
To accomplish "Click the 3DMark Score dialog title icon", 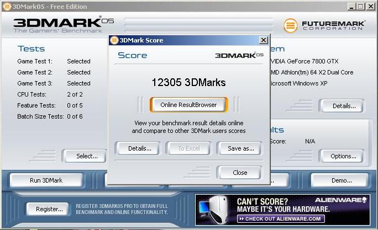I will pos(114,40).
